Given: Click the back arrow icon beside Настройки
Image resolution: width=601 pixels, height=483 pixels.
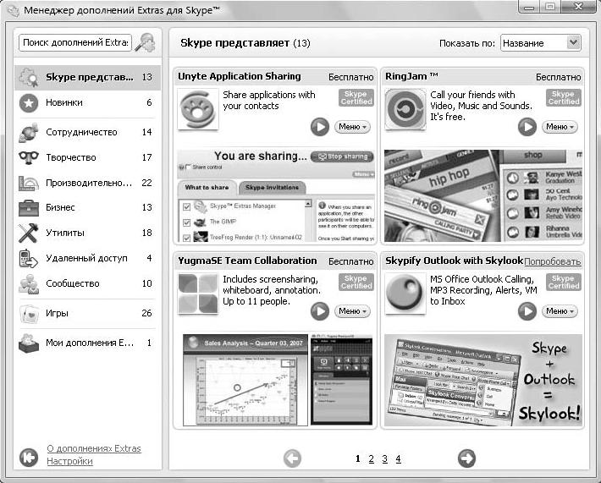Looking at the screenshot, I should click(x=29, y=458).
